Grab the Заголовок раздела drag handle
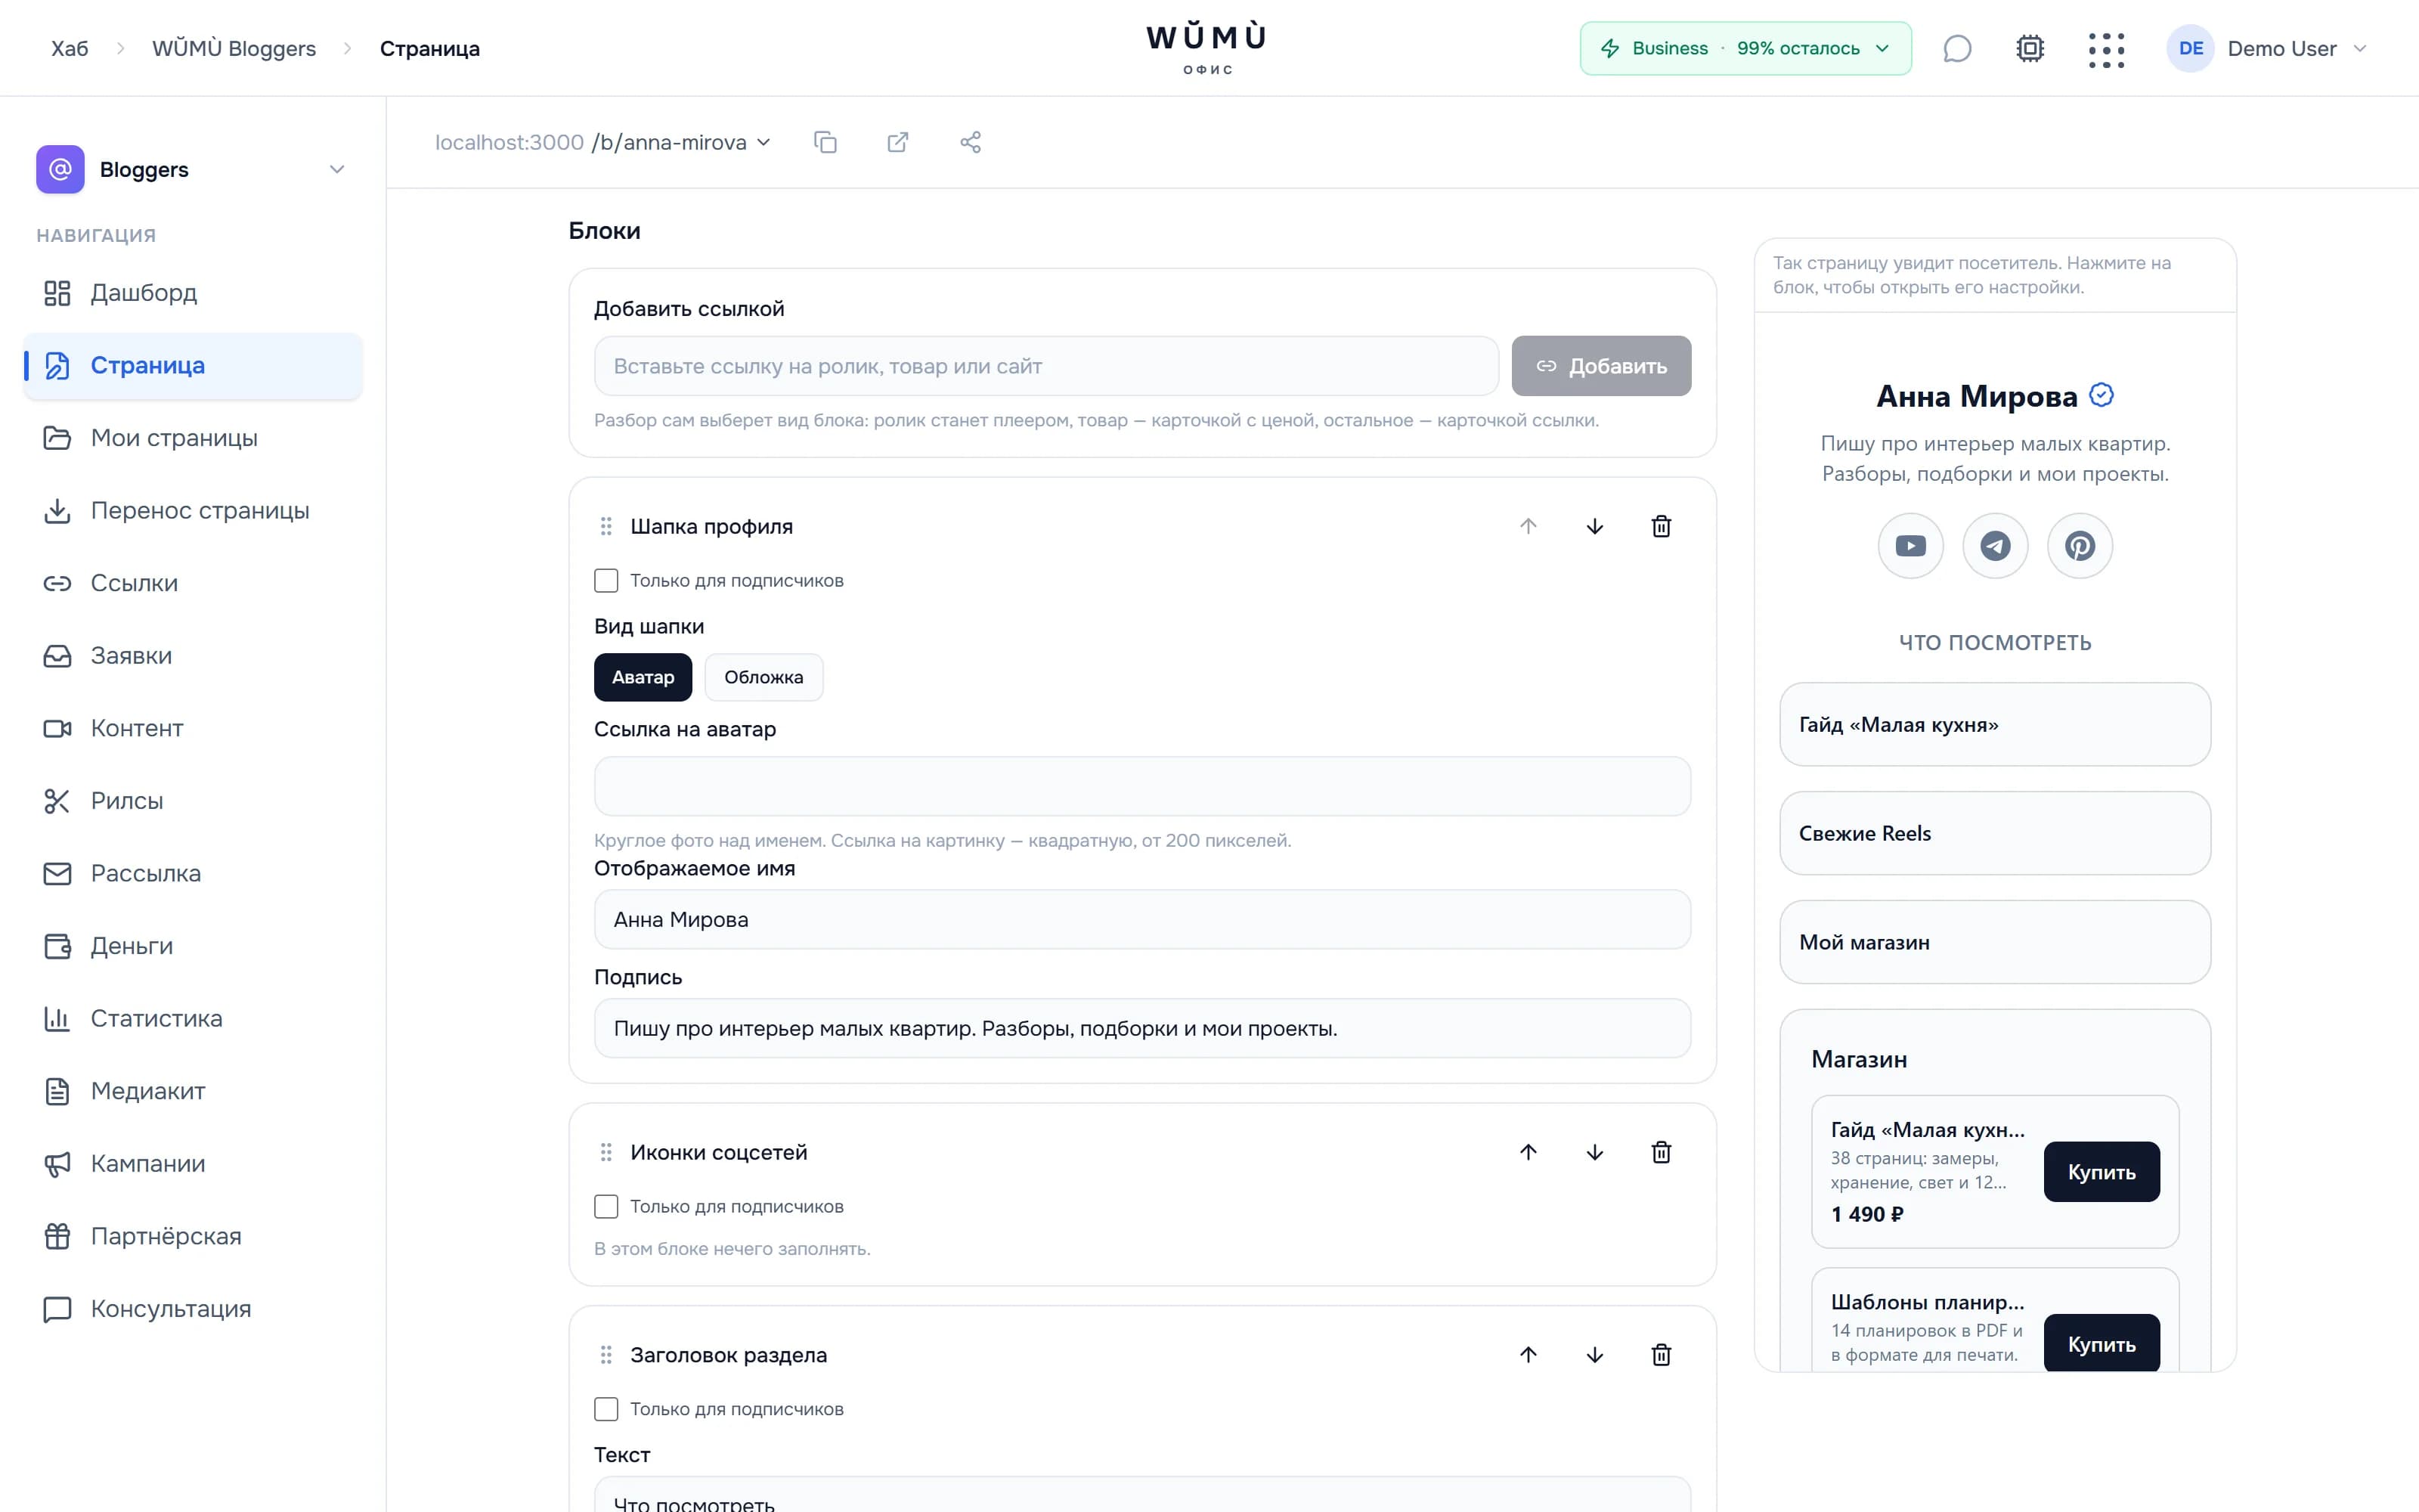 tap(606, 1355)
